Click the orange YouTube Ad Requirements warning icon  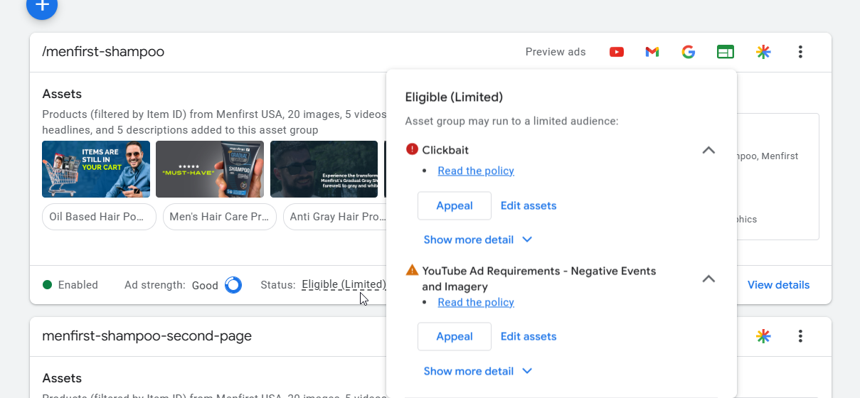click(412, 270)
